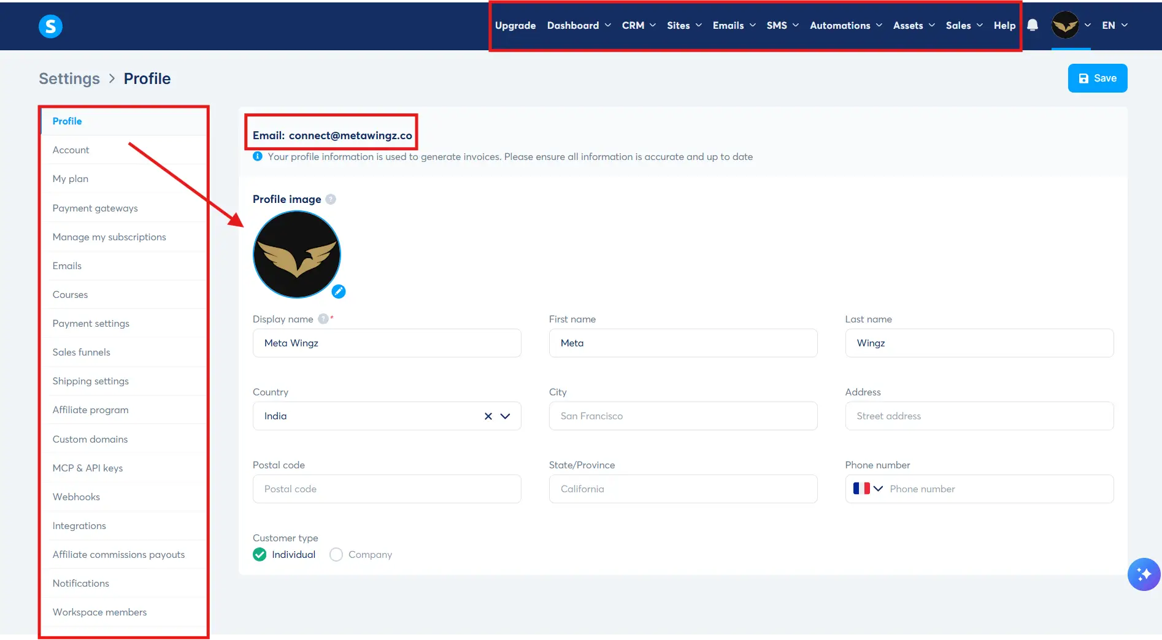Click the email connect@metawingz.co text
The width and height of the screenshot is (1162, 640).
tap(350, 135)
